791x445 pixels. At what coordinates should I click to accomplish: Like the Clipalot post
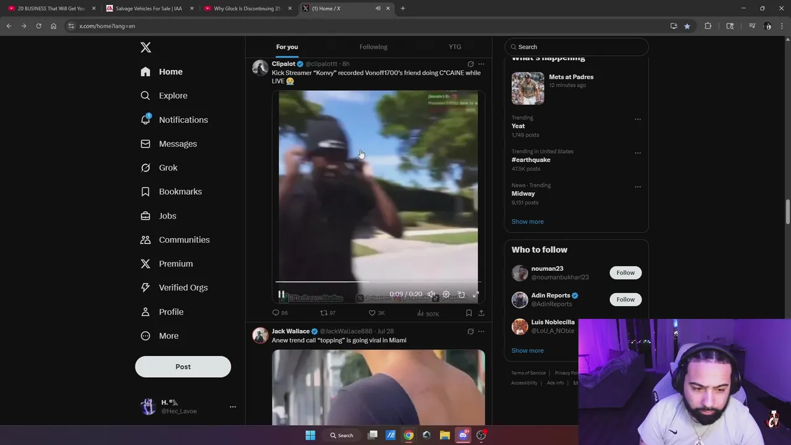click(376, 313)
